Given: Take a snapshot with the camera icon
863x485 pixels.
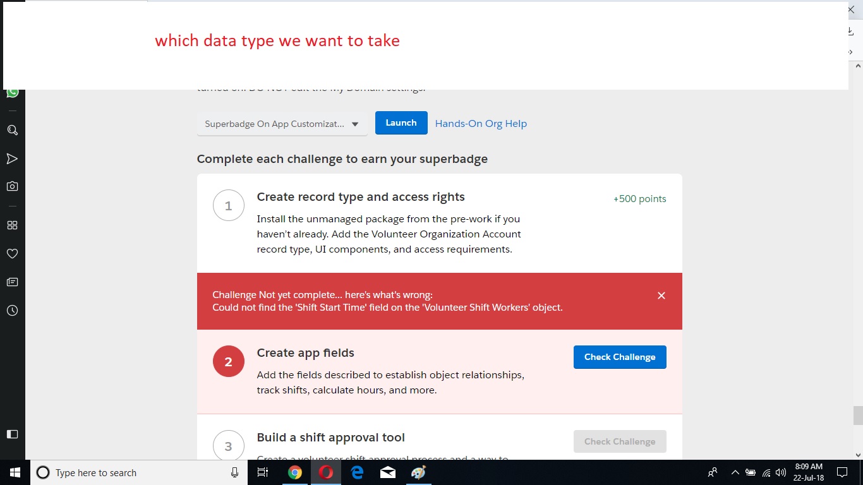Looking at the screenshot, I should [x=12, y=186].
